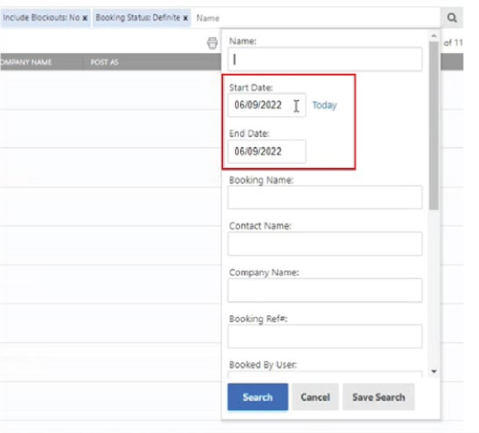Viewport: 479px width, 433px height.
Task: Click the scroll down arrow in search panel
Action: pyautogui.click(x=434, y=372)
